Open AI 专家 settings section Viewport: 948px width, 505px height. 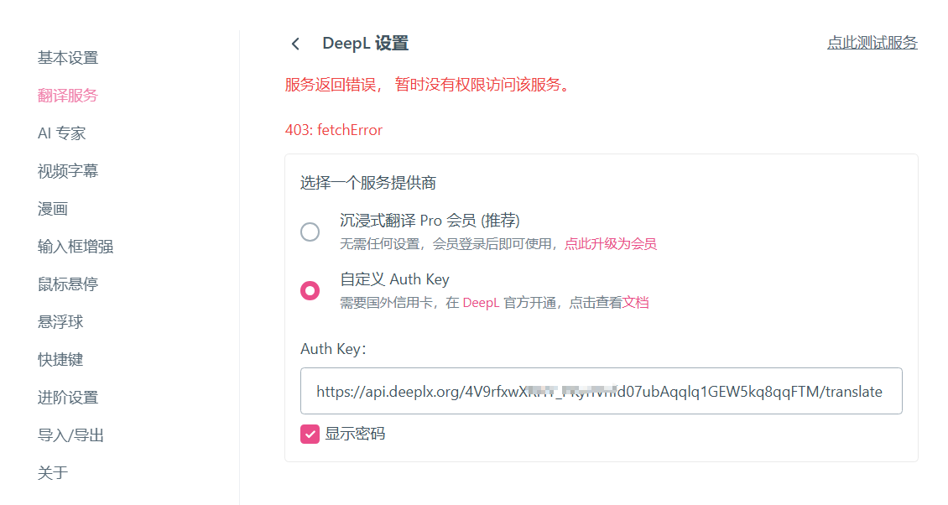[x=62, y=133]
